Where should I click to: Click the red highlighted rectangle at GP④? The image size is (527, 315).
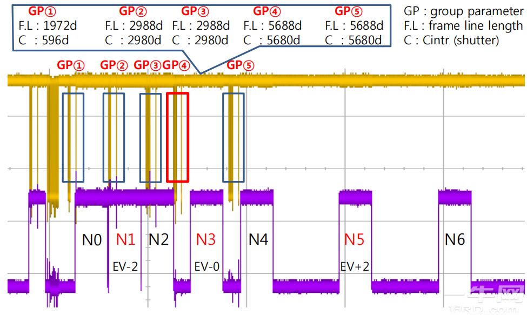coord(177,137)
